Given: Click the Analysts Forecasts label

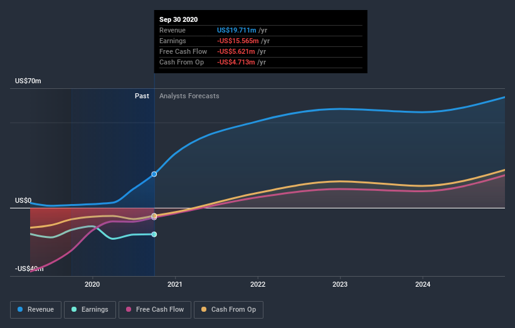Looking at the screenshot, I should 189,96.
